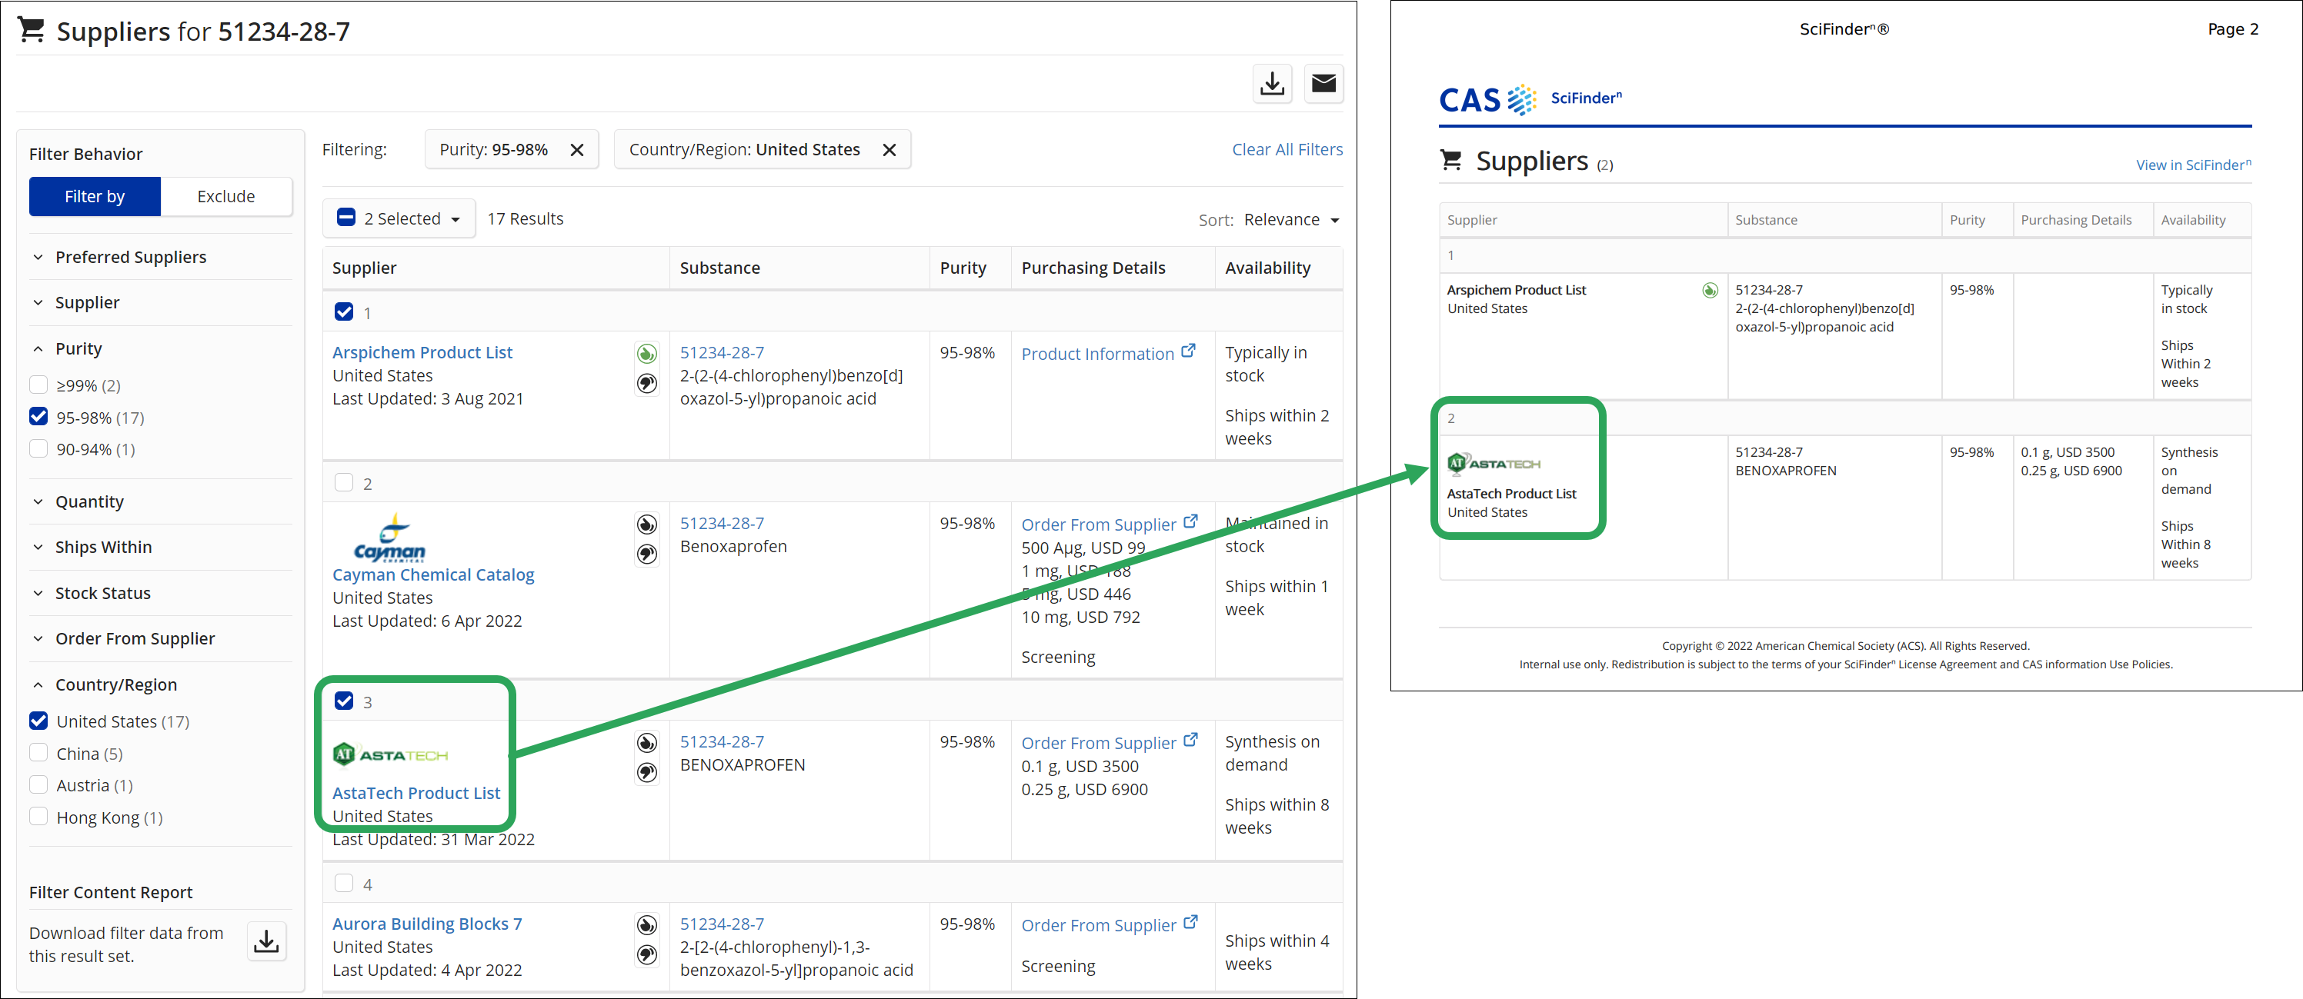
Task: Click the Product Information link for Arspichem
Action: [1097, 355]
